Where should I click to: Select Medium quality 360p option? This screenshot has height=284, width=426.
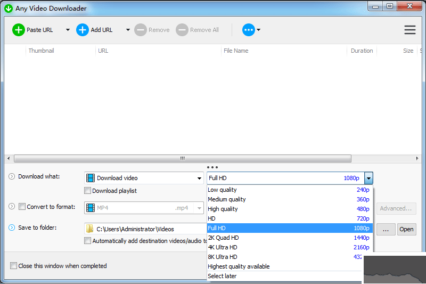(290, 199)
